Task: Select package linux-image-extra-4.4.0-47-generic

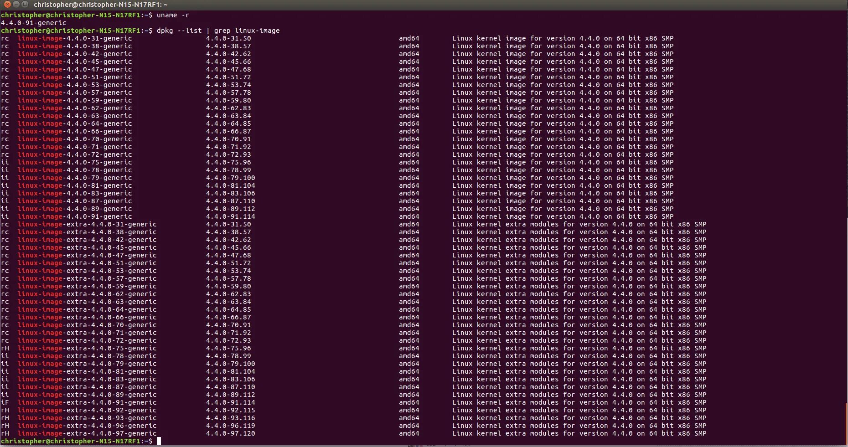Action: tap(87, 255)
